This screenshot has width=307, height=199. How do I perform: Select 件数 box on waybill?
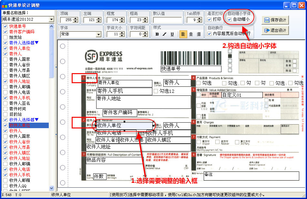pyautogui.click(x=100, y=177)
